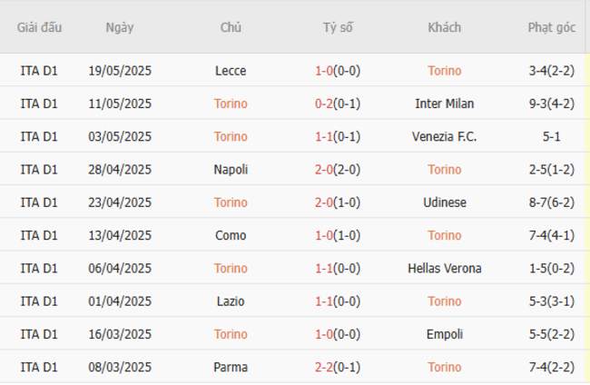This screenshot has height=385, width=590.
Task: Select the "Phạt góc" corners header
Action: [x=552, y=27]
